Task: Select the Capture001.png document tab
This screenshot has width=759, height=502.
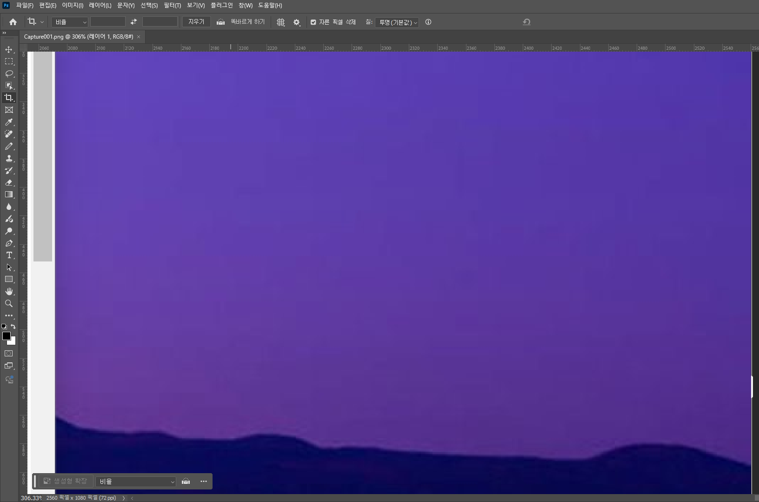Action: 79,37
